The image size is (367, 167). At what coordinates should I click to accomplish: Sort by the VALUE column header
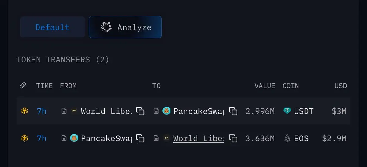click(x=265, y=86)
